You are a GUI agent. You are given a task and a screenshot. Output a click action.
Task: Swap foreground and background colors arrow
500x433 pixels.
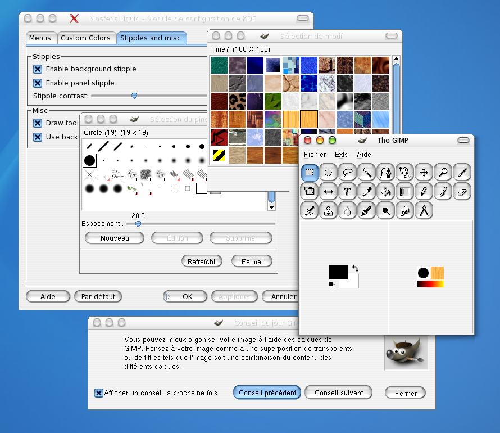pos(355,269)
